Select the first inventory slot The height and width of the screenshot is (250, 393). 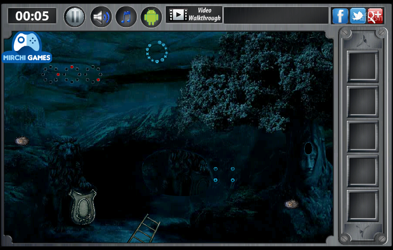[363, 66]
